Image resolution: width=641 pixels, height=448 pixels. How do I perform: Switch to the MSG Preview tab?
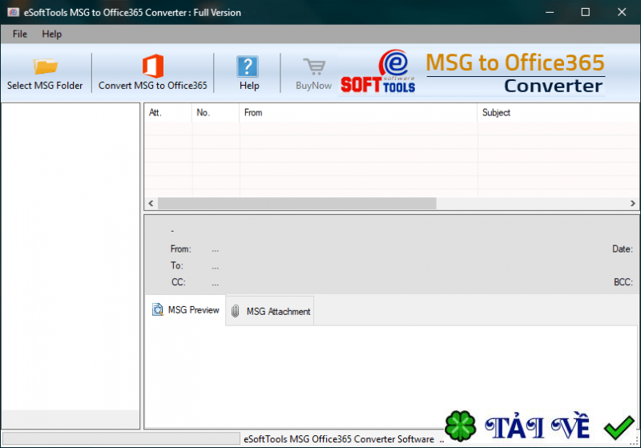pos(185,310)
